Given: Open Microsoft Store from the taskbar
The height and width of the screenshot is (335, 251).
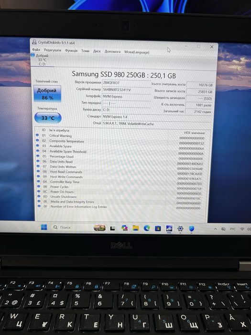Looking at the screenshot, I should coord(158,229).
